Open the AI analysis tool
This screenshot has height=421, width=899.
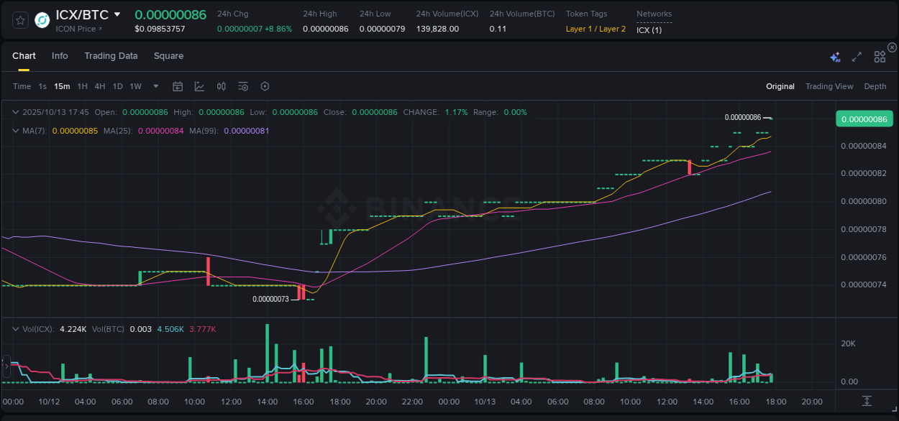pyautogui.click(x=835, y=56)
